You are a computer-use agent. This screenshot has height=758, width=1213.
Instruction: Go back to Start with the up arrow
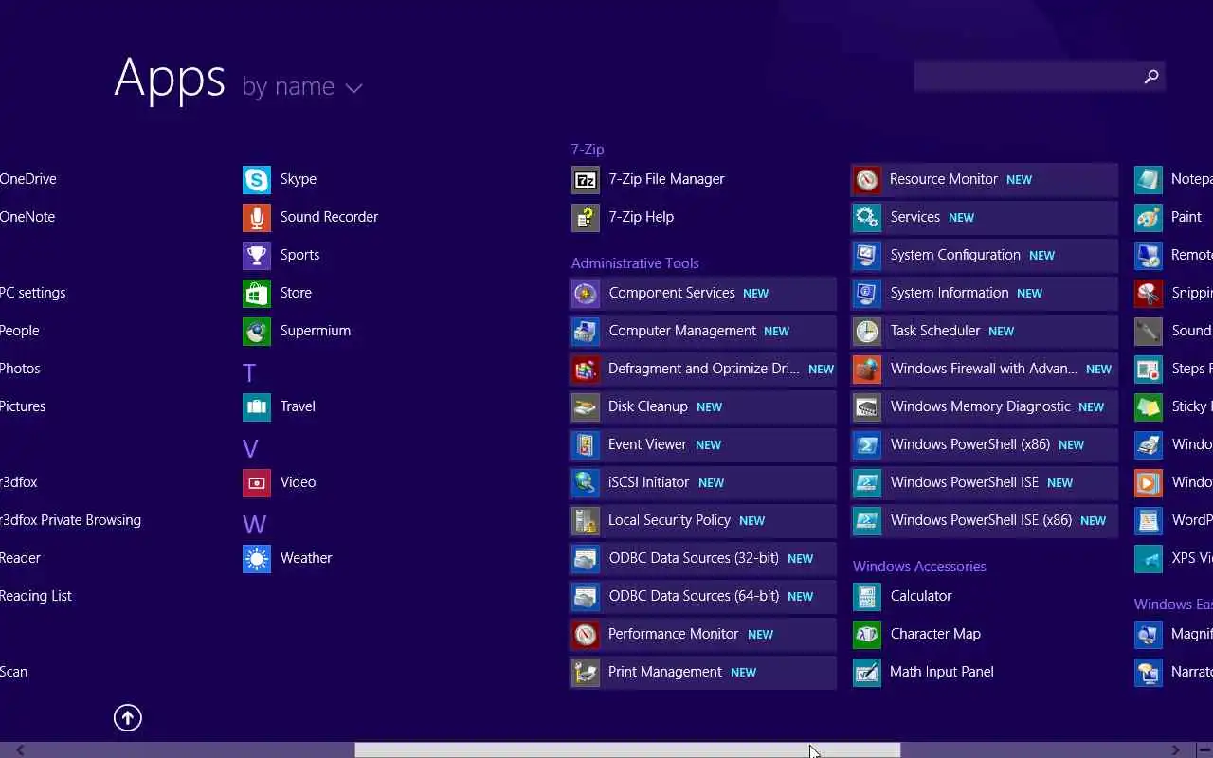tap(128, 717)
